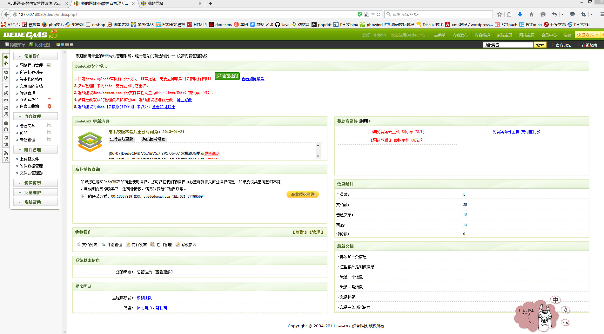
Task: Collapse the 内容管理 menu section
Action: point(36,116)
